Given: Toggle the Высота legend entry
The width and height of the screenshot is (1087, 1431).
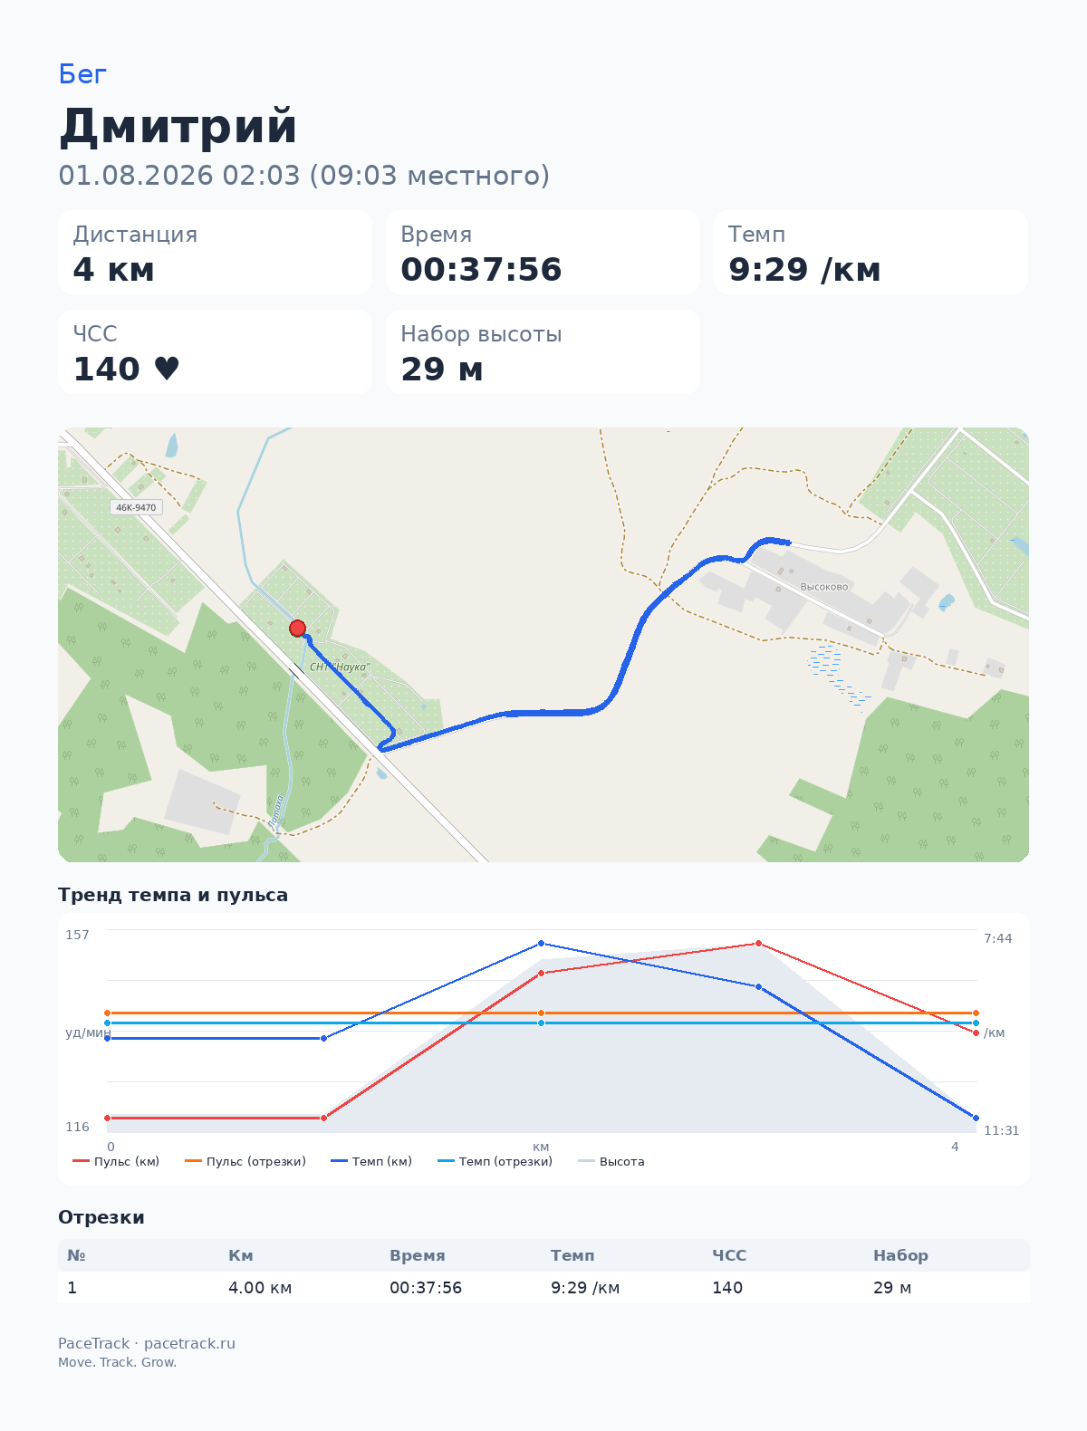Looking at the screenshot, I should pyautogui.click(x=611, y=1161).
